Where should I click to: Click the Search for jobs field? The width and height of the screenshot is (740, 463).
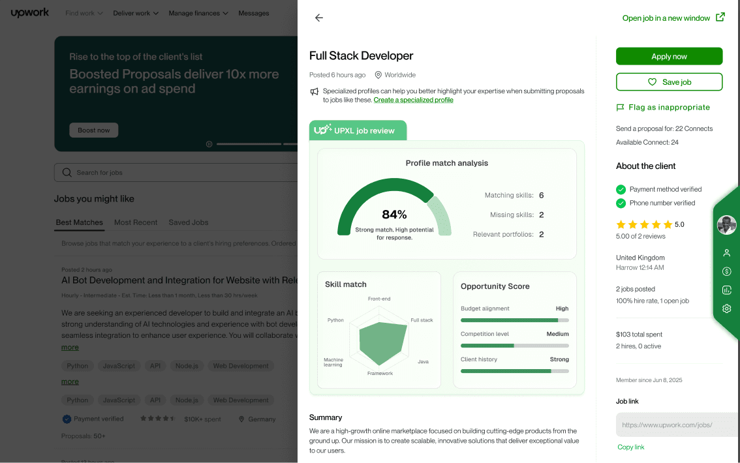coord(176,173)
